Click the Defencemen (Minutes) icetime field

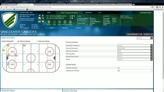click(x=135, y=71)
